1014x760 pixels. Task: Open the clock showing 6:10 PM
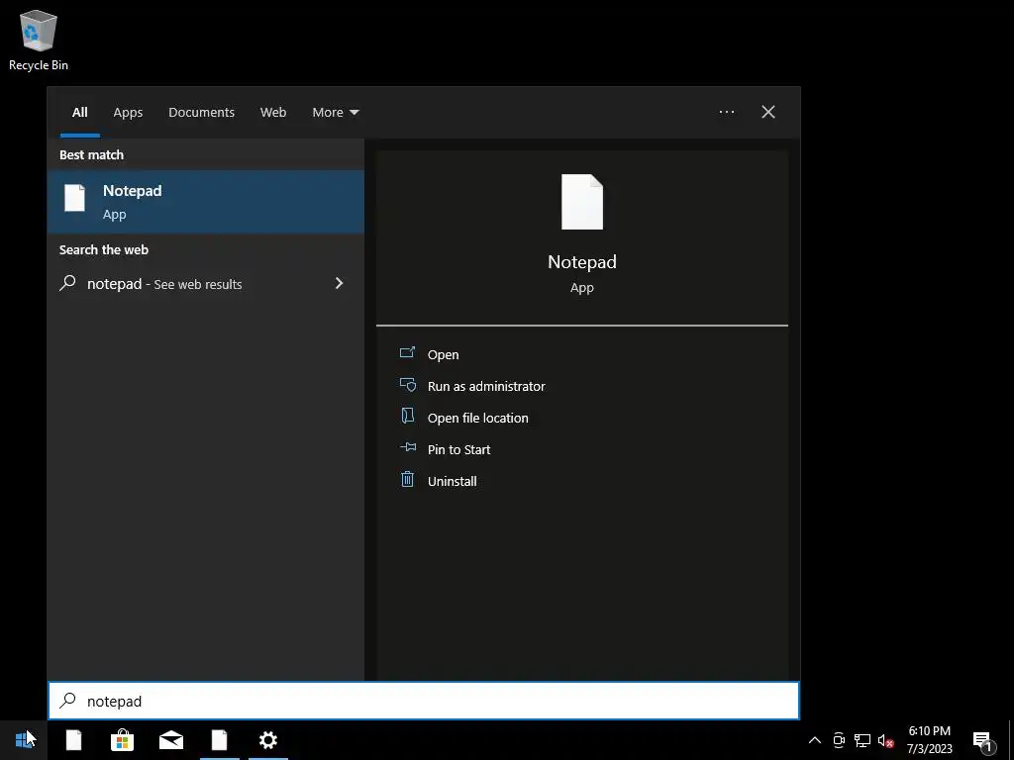929,740
